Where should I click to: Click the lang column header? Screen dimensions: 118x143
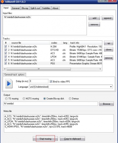click(65, 43)
